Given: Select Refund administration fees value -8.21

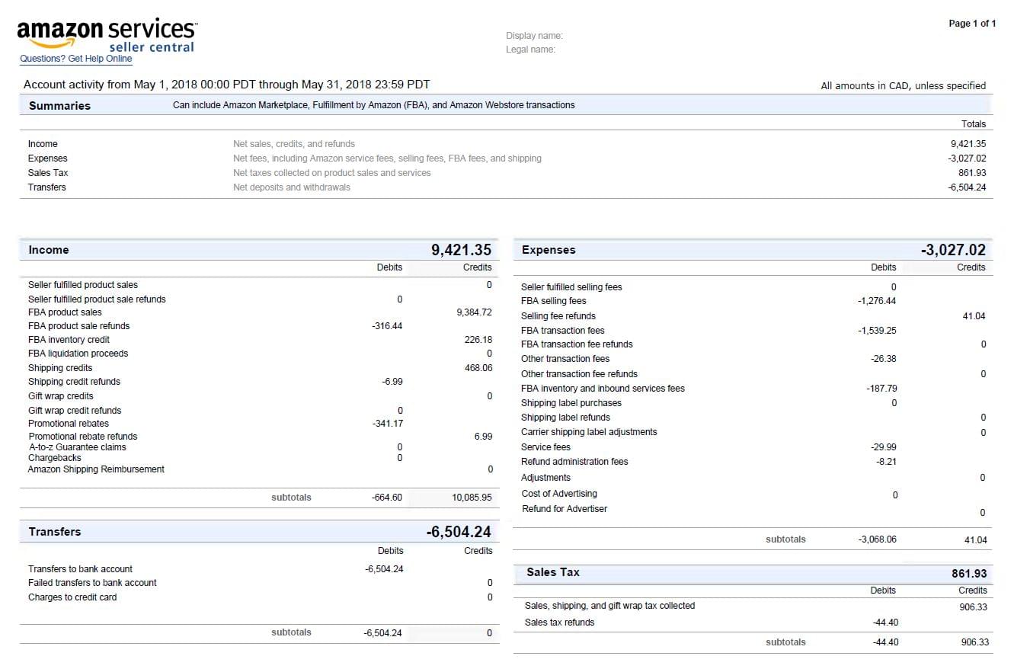Looking at the screenshot, I should click(x=886, y=462).
